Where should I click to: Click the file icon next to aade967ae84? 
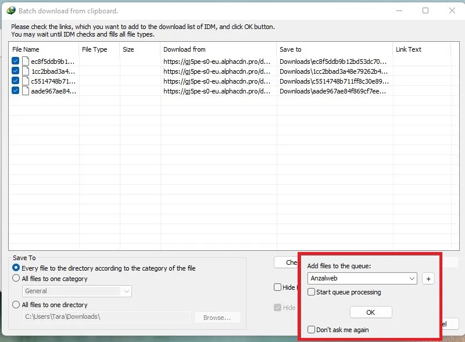[x=26, y=91]
